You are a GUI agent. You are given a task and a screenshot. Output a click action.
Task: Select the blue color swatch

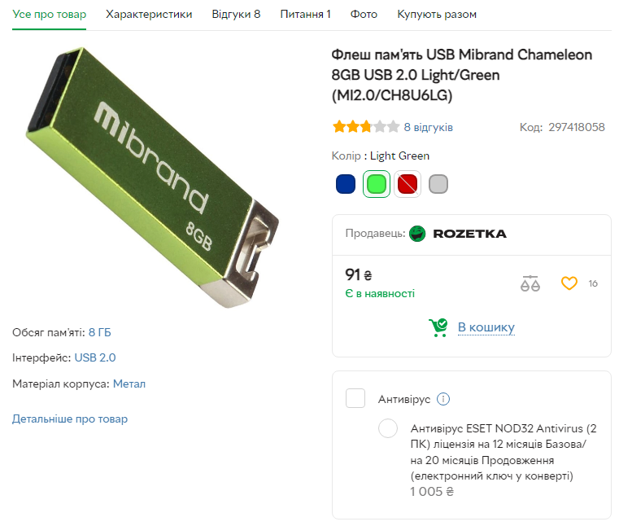coord(346,184)
